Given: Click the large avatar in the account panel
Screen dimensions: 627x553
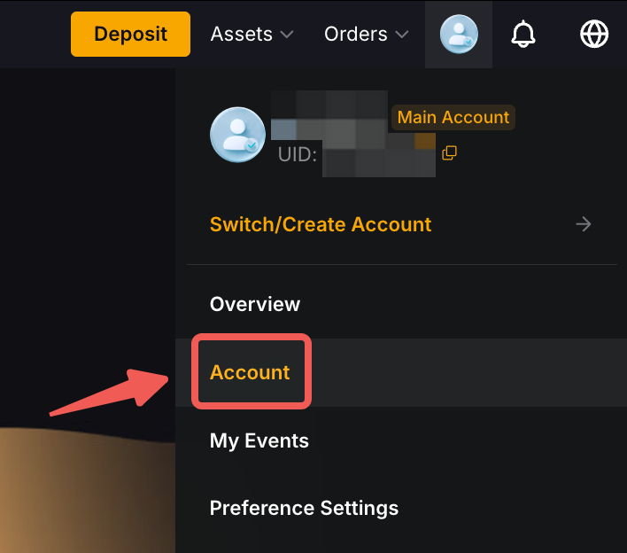Looking at the screenshot, I should pos(237,135).
